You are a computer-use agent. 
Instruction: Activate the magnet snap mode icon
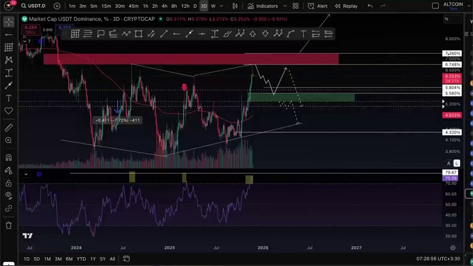coord(8,158)
